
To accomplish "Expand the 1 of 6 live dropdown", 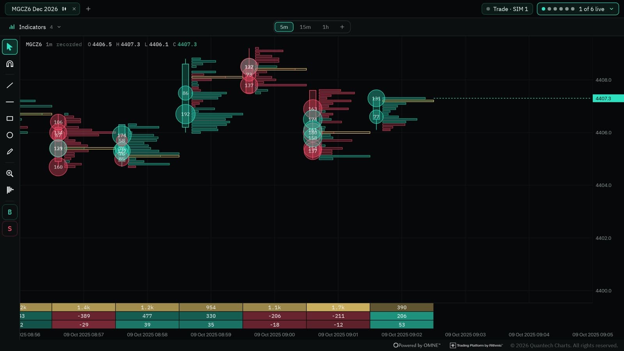I will (x=578, y=9).
